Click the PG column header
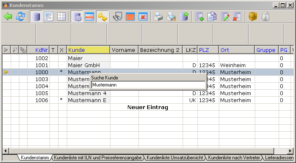Image resolution: width=296 pixels, height=163 pixels. pyautogui.click(x=284, y=50)
